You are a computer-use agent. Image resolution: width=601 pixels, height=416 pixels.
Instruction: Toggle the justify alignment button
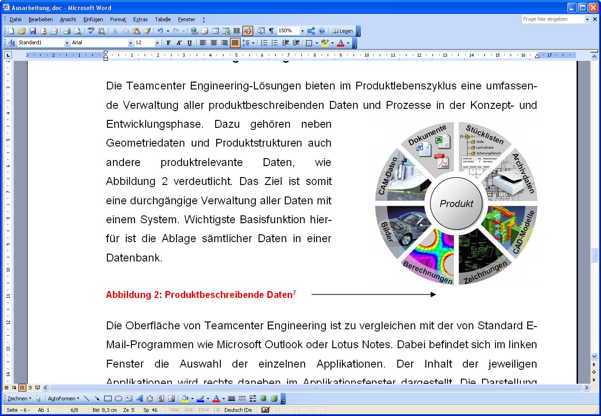235,43
